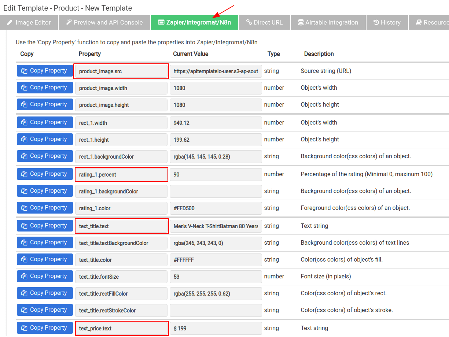Screen dimensions: 449x337
Task: Click the product_image.height property field
Action: tap(121, 105)
